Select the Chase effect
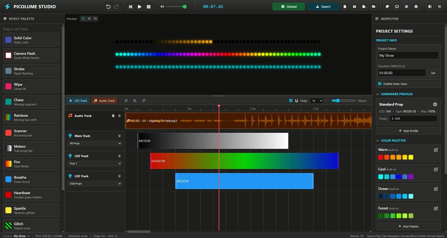The height and width of the screenshot is (238, 447). click(31, 102)
